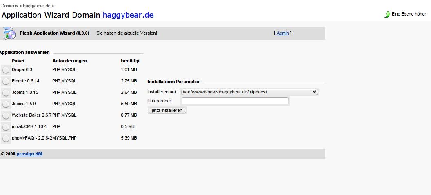Click the 'Jooma 1.0.15' package name

pos(25,93)
